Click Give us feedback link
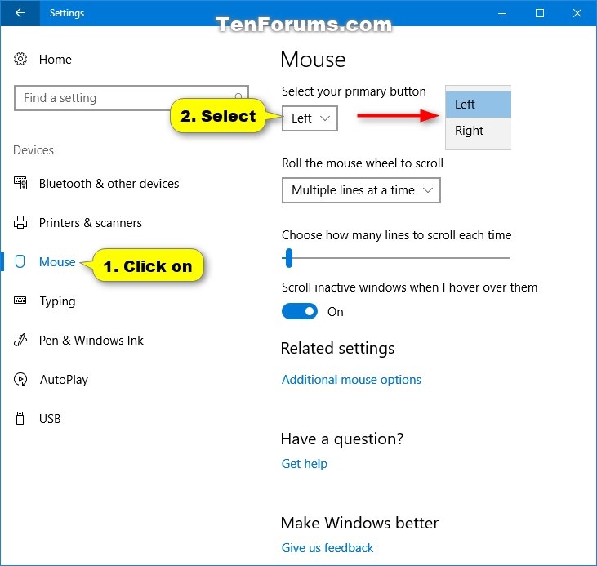This screenshot has width=597, height=566. click(327, 548)
